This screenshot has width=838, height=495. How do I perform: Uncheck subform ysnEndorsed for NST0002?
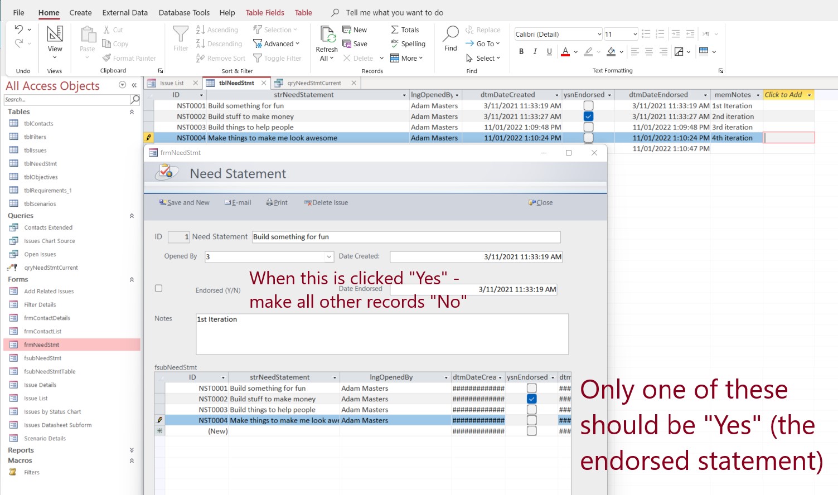532,399
